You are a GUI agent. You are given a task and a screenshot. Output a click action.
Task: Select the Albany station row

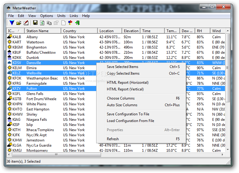(x=116, y=37)
